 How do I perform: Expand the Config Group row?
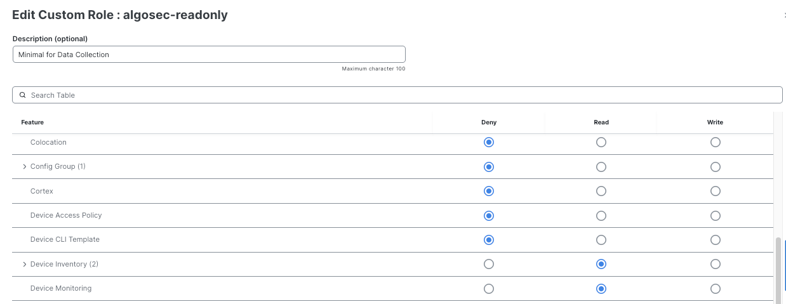(24, 167)
